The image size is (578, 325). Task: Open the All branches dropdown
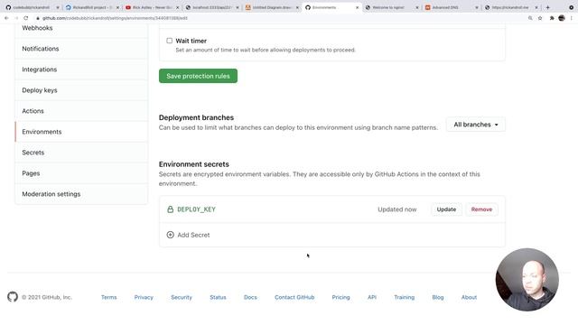coord(476,125)
